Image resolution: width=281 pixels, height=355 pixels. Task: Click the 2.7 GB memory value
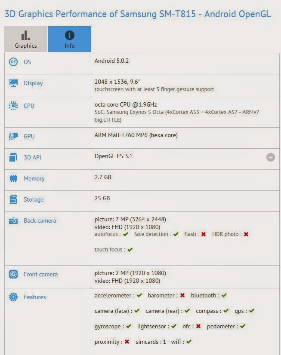pyautogui.click(x=103, y=177)
